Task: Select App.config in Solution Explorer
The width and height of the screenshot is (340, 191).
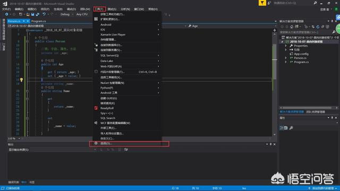Action: 301,54
